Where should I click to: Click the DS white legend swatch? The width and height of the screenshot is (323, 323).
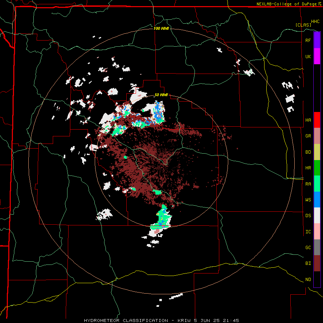tap(317, 215)
